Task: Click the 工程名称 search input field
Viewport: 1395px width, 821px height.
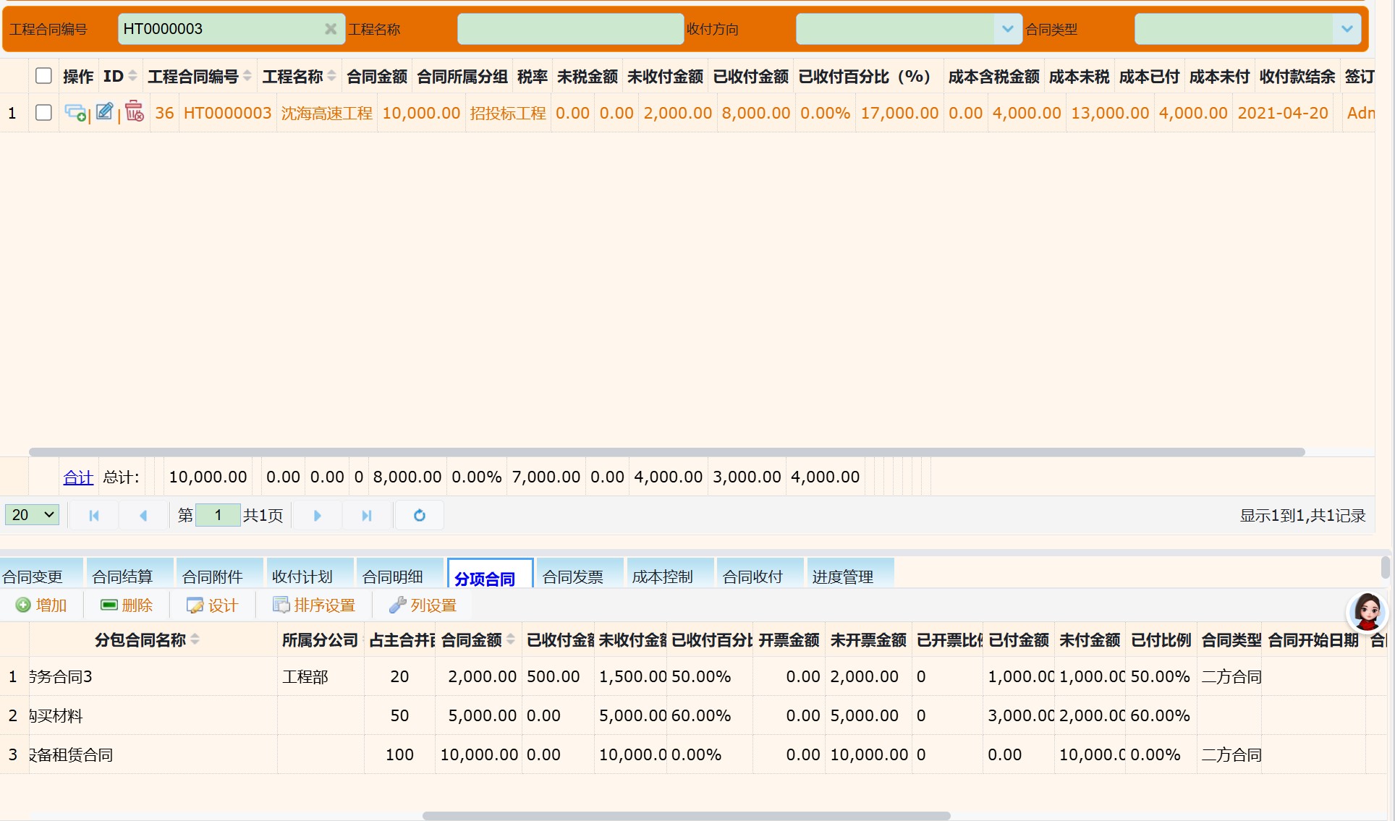Action: pos(570,29)
